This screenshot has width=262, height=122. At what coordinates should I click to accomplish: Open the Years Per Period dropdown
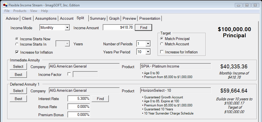(148, 52)
